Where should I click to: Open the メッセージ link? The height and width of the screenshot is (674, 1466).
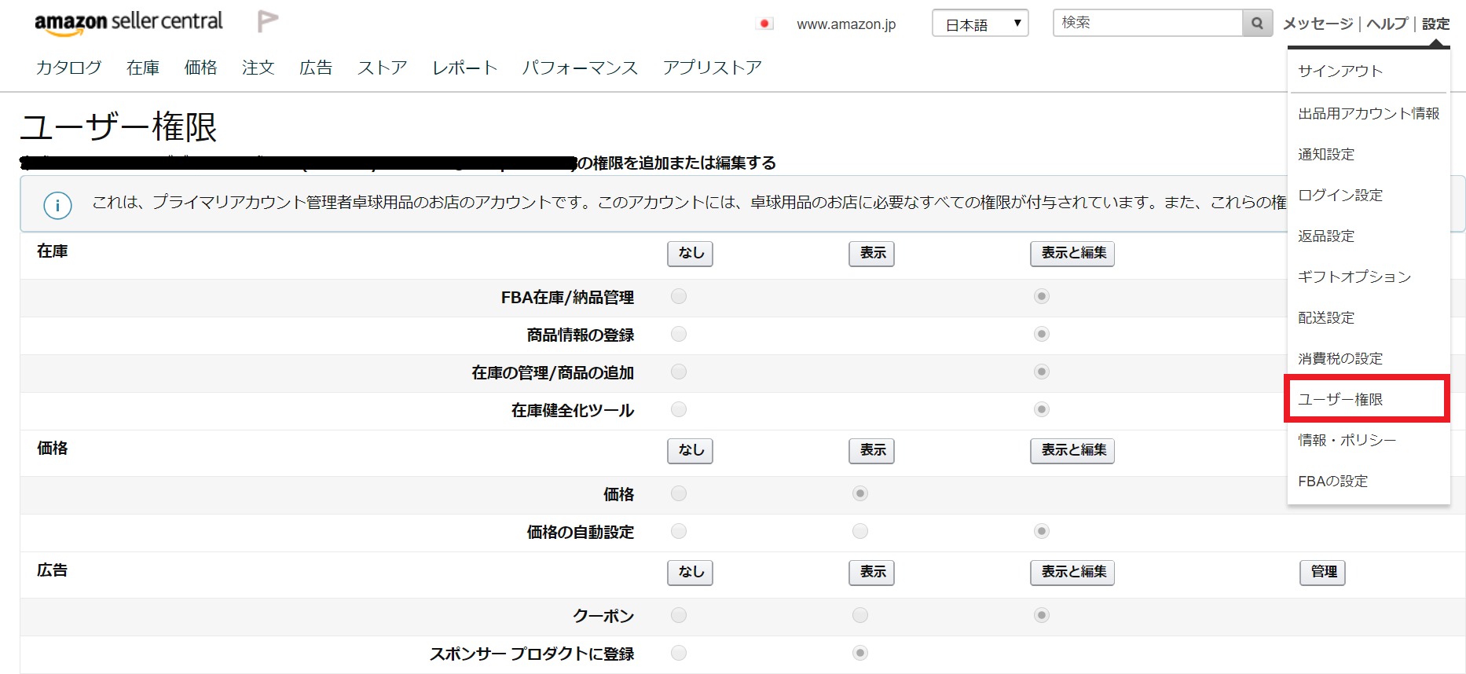pos(1318,24)
